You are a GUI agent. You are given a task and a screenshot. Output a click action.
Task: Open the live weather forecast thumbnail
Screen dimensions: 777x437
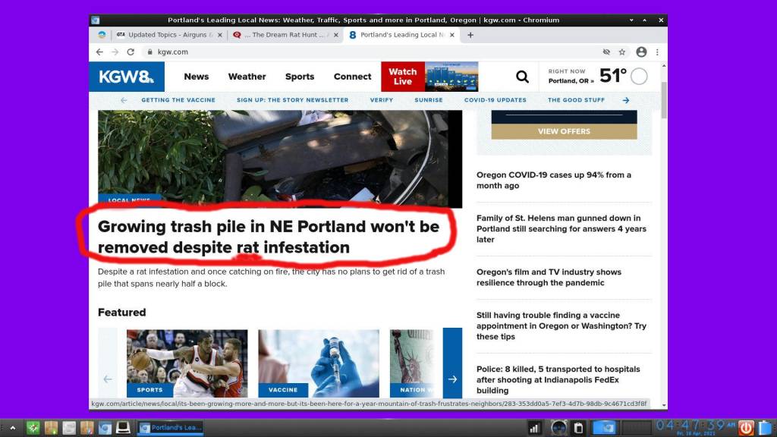452,77
